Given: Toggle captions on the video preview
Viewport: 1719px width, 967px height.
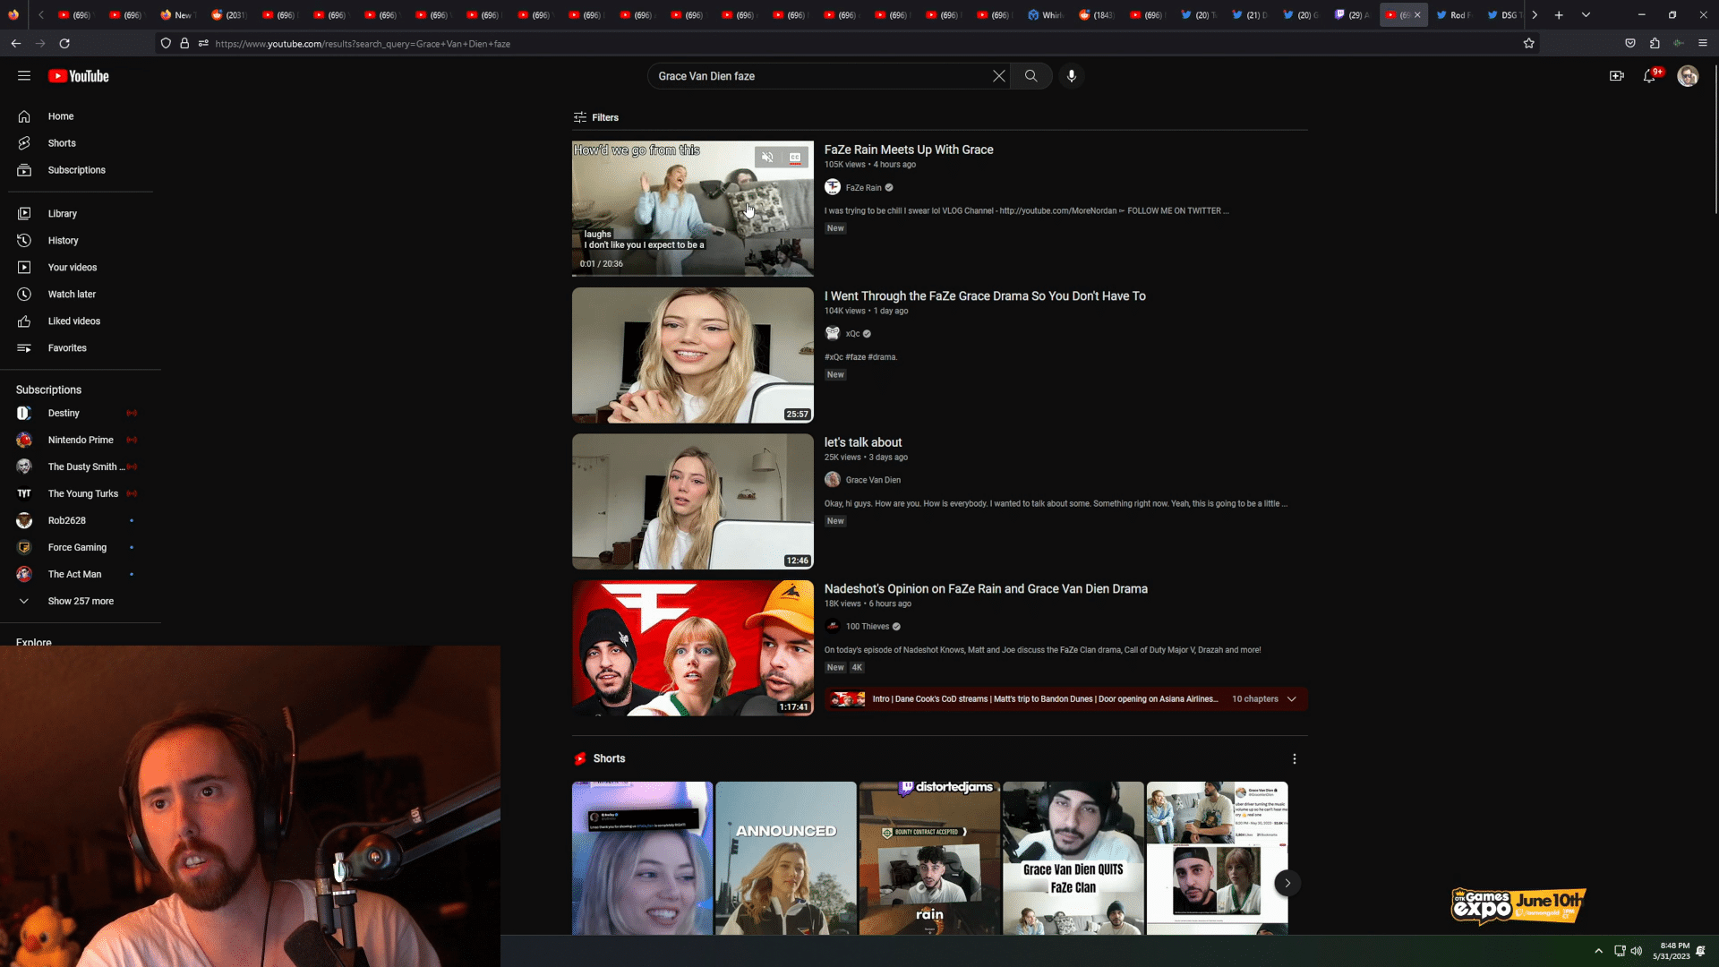Looking at the screenshot, I should [x=795, y=158].
